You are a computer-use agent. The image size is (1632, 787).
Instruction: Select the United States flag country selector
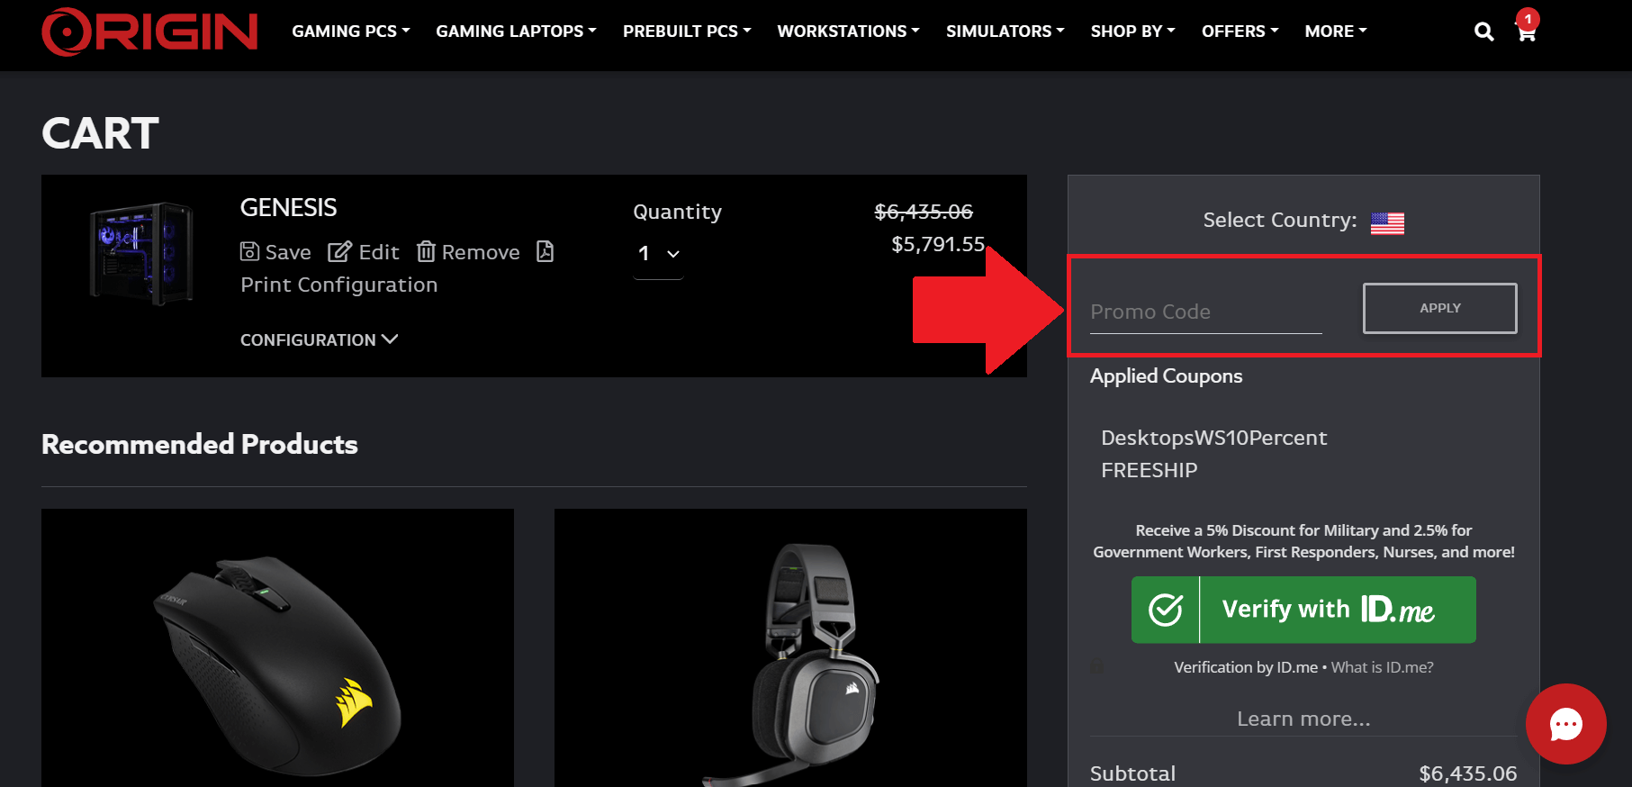(1387, 222)
